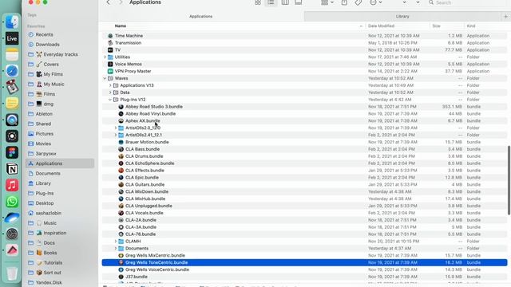Open Ableton folder in the sidebar
Image resolution: width=511 pixels, height=287 pixels.
[x=44, y=114]
